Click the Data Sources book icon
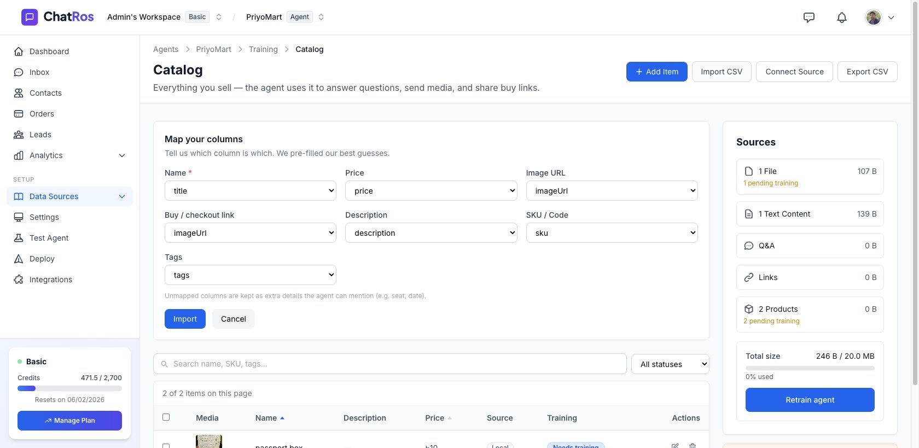Image resolution: width=919 pixels, height=448 pixels. coord(19,196)
